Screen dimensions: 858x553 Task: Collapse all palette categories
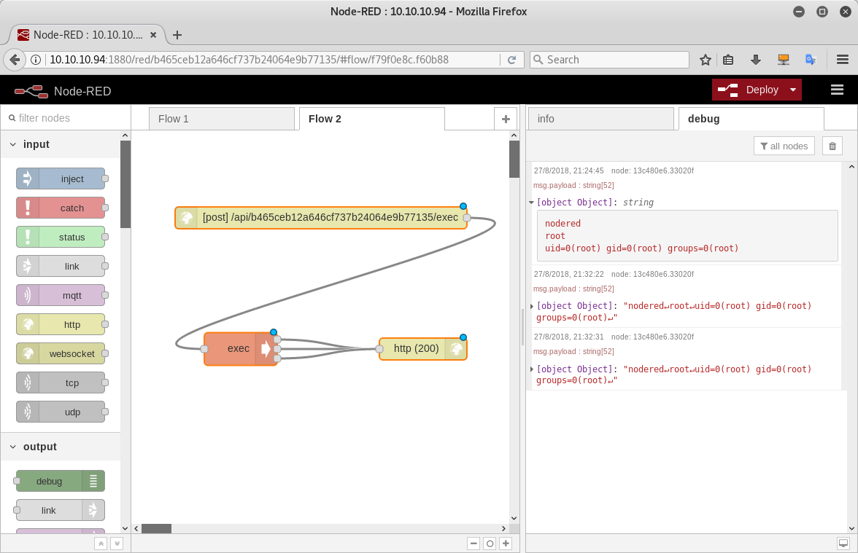click(101, 544)
